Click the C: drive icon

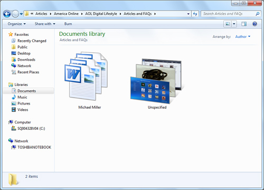pyautogui.click(x=14, y=128)
